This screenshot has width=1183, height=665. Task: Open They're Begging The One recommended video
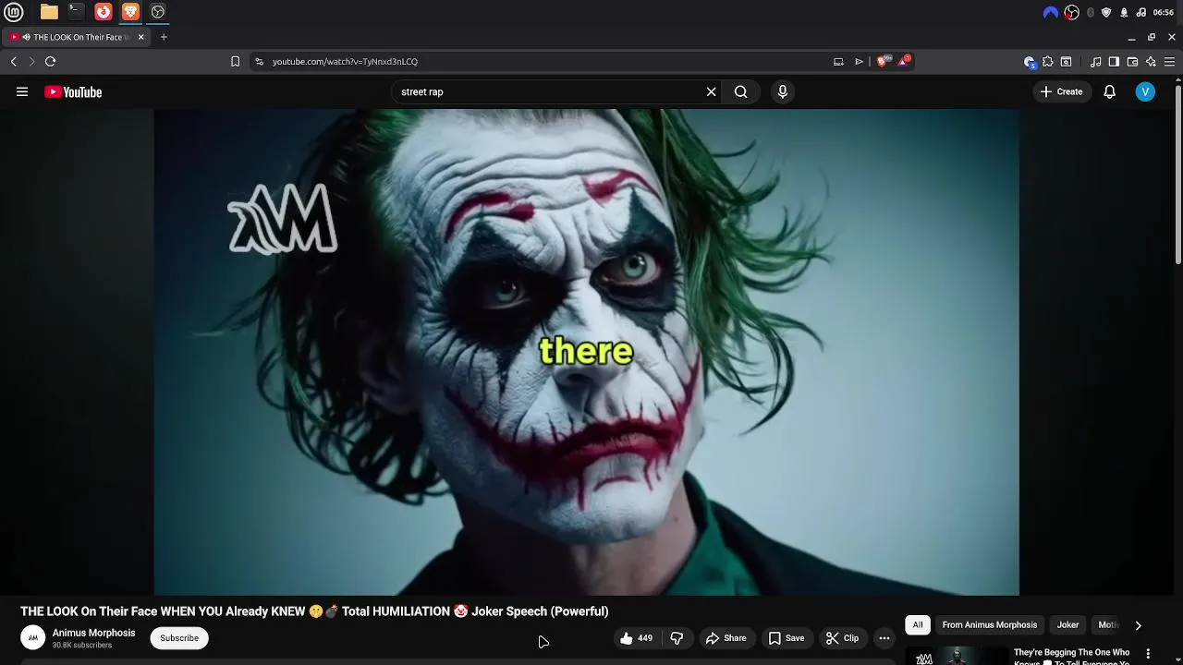1071,657
